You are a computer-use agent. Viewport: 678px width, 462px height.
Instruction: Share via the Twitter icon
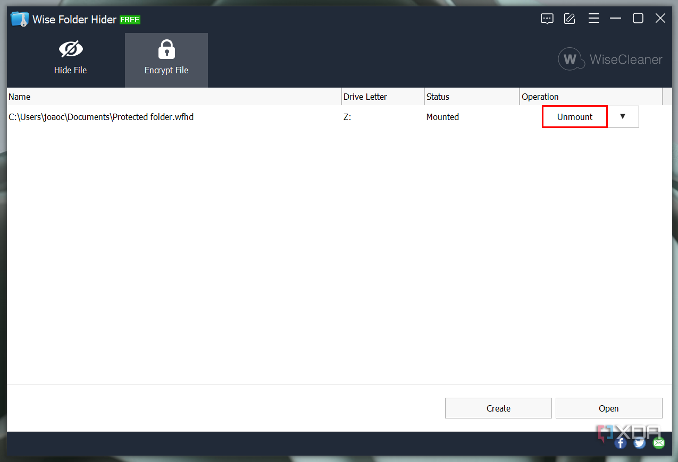click(x=639, y=442)
